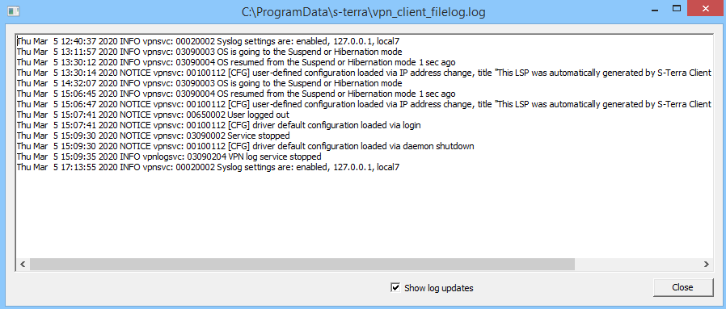Select the 12:40:37 Syslog settings log line
This screenshot has height=309, width=726.
click(208, 41)
